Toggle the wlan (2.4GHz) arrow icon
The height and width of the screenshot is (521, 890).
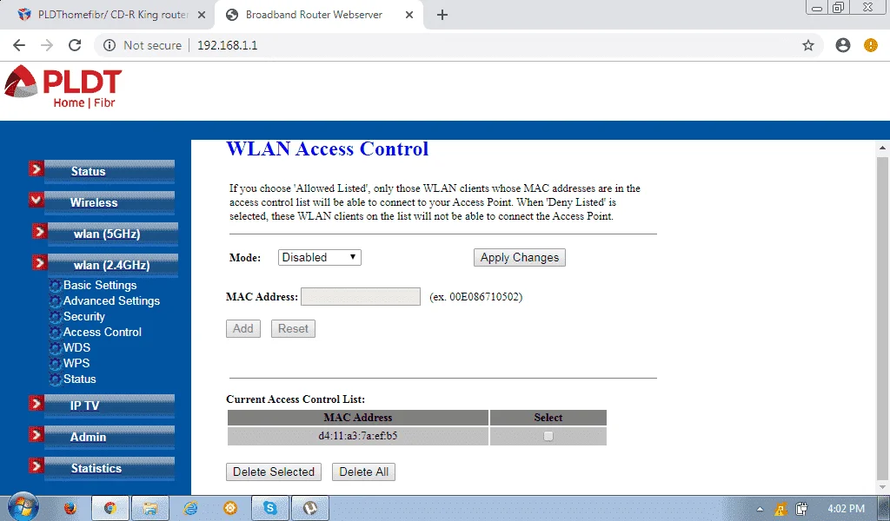[40, 262]
